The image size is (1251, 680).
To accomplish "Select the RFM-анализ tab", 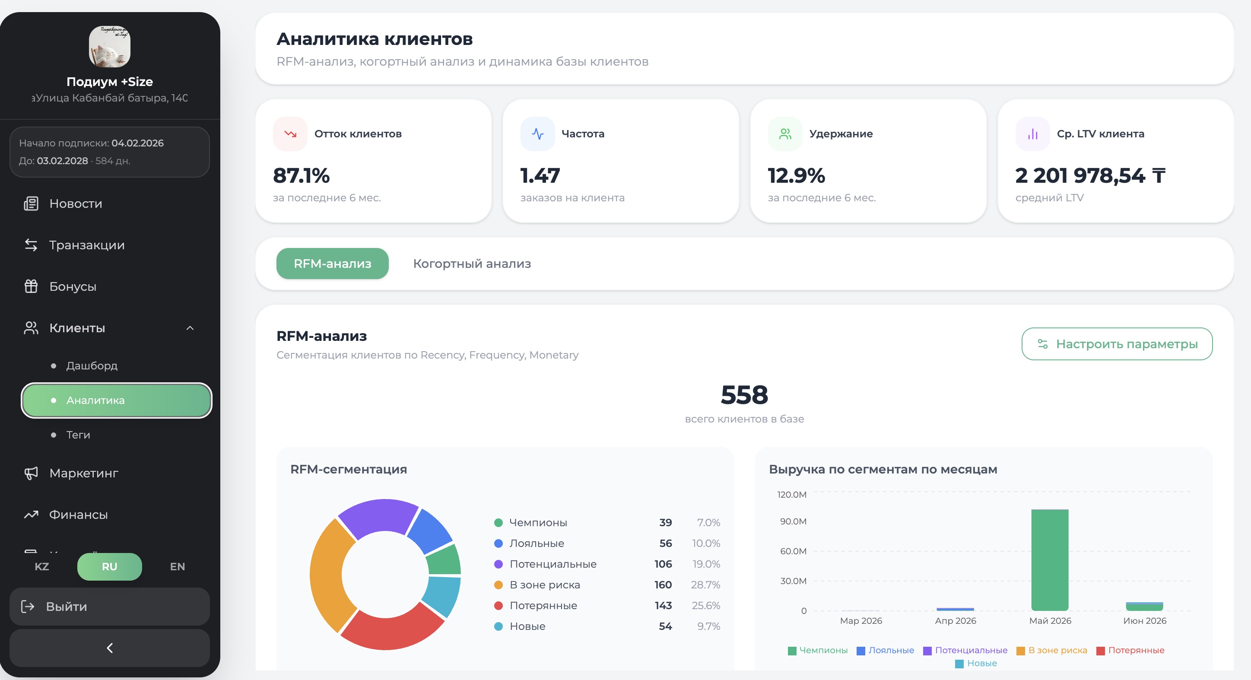I will [x=333, y=264].
